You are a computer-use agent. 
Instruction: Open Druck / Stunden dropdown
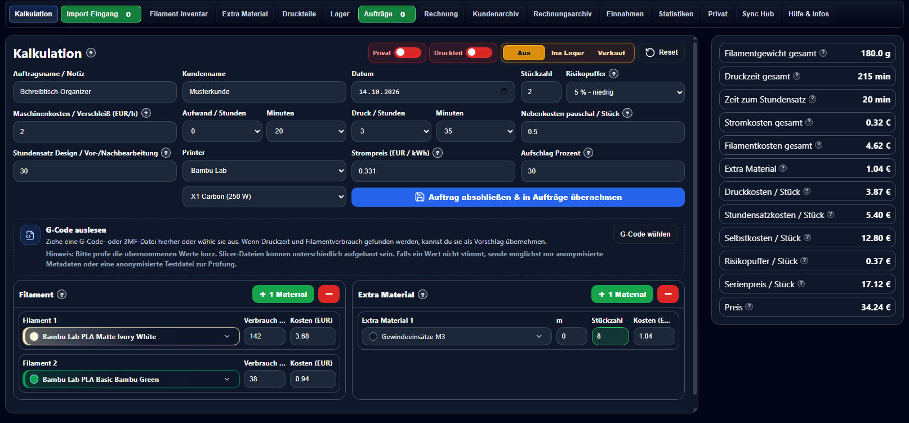(391, 131)
